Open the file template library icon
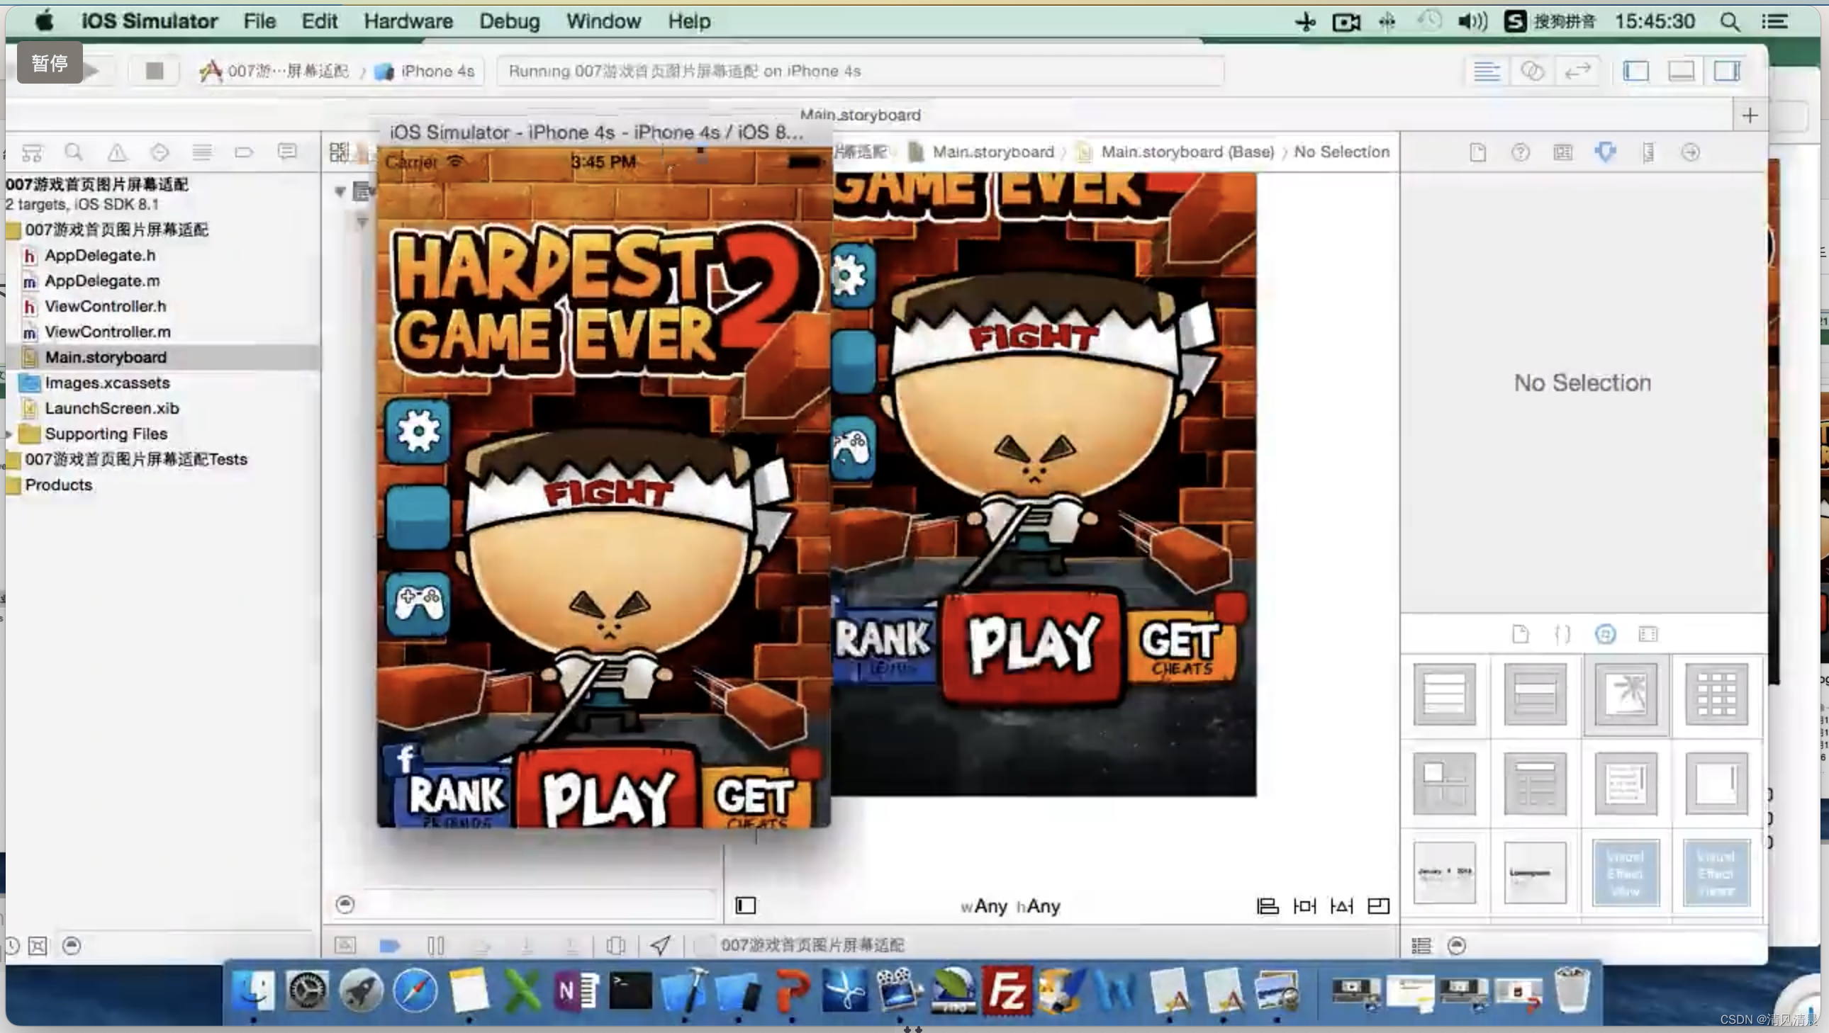The height and width of the screenshot is (1033, 1829). pos(1520,633)
